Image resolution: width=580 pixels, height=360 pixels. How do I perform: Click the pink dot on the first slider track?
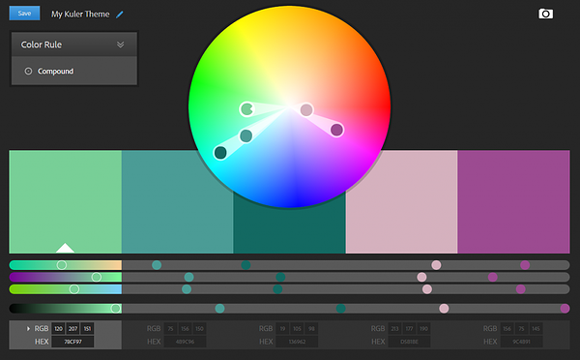437,265
